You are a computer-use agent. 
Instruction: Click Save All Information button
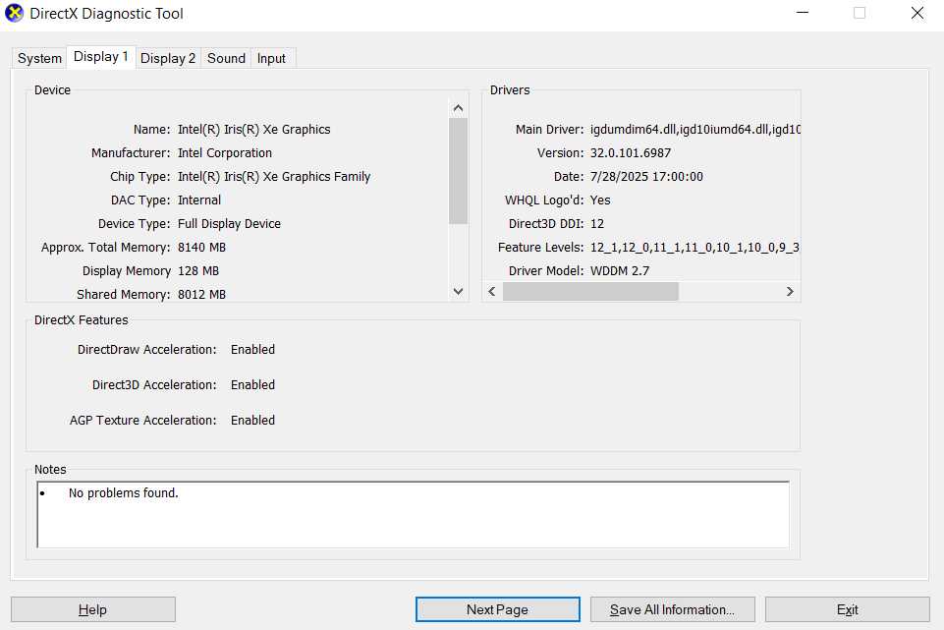click(672, 609)
